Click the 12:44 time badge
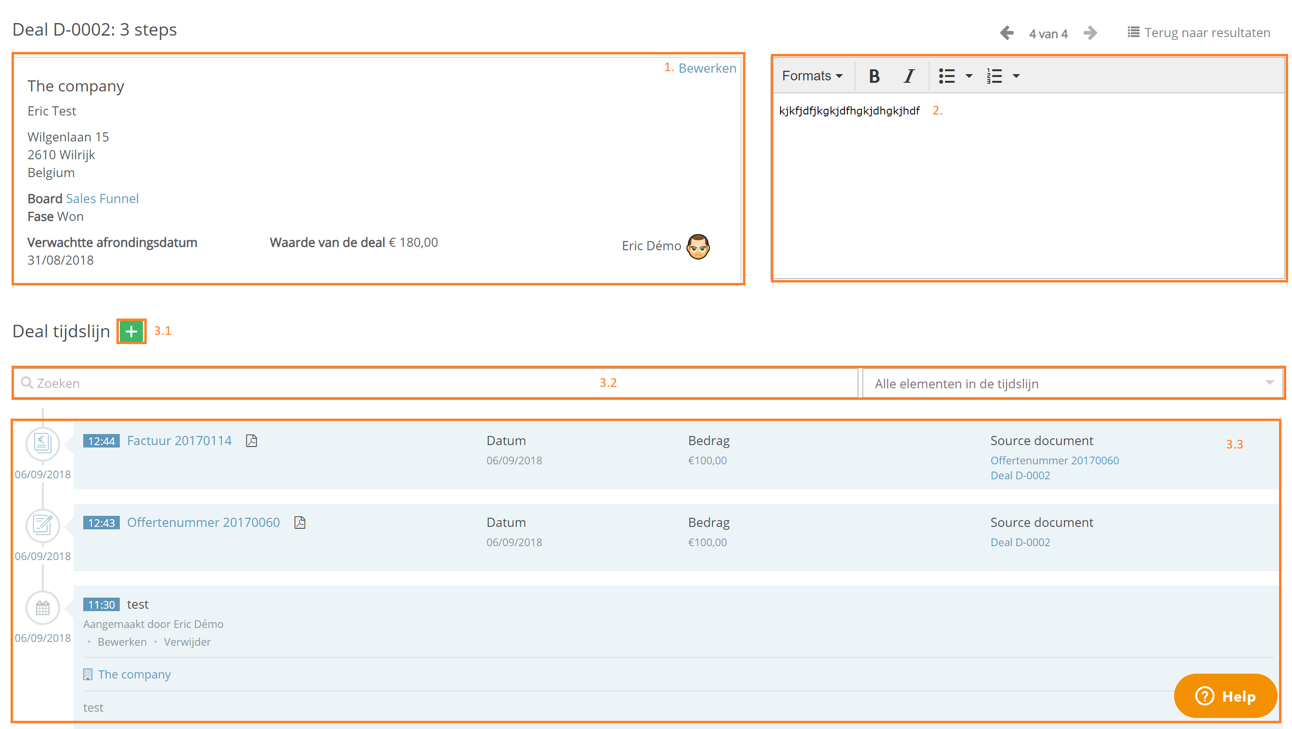The height and width of the screenshot is (729, 1292). 102,441
